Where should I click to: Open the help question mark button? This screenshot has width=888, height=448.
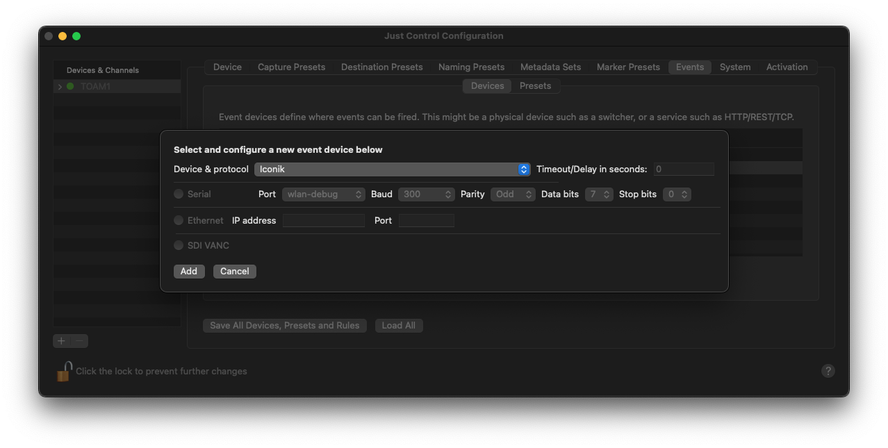point(828,371)
